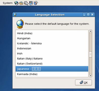Open the email envelope launcher icon
The height and width of the screenshot is (91, 99).
(x=21, y=3)
